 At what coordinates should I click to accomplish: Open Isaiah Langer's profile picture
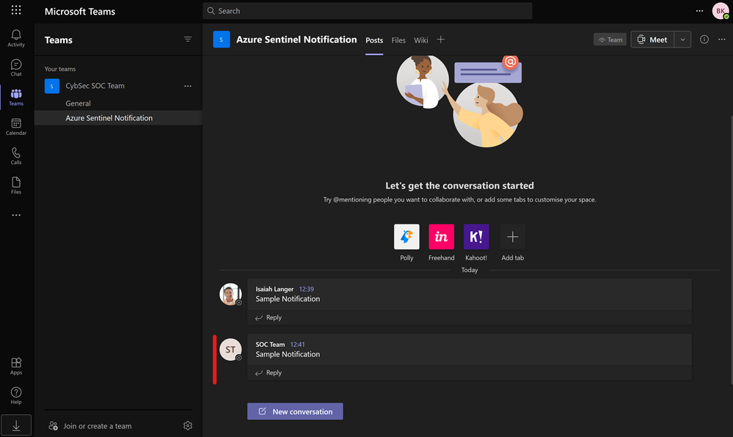pos(230,294)
